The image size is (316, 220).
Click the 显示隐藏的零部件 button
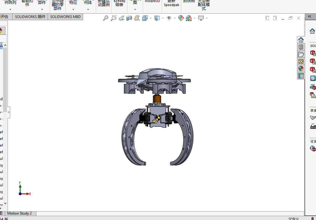point(58,5)
